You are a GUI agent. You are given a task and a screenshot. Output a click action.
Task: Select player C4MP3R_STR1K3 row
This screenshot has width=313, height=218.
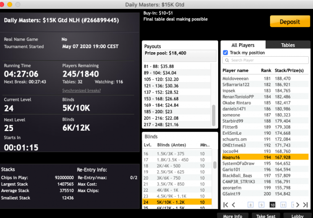[265, 181]
